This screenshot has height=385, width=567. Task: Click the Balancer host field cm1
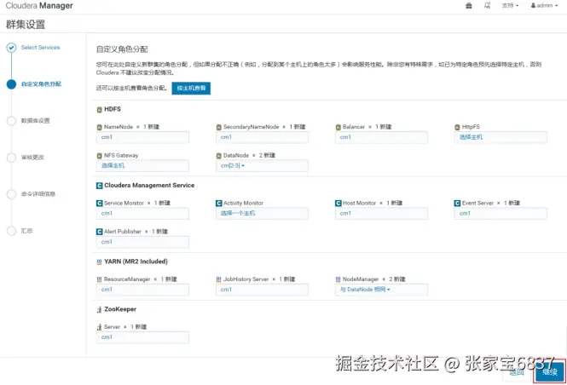click(x=381, y=137)
